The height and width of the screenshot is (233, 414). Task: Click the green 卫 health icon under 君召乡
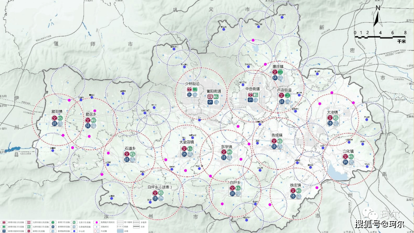[x=94, y=120]
